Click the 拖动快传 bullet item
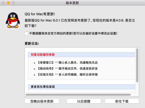 point(67,69)
